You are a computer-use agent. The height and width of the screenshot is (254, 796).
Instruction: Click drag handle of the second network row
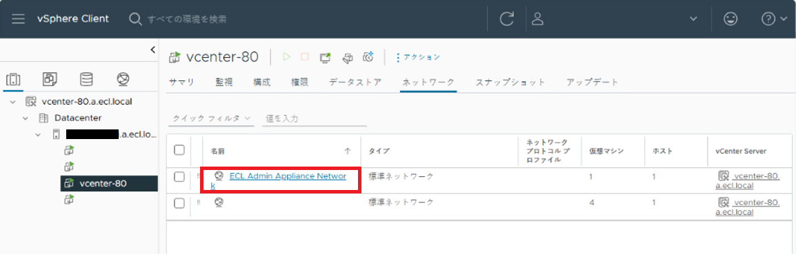(x=198, y=202)
